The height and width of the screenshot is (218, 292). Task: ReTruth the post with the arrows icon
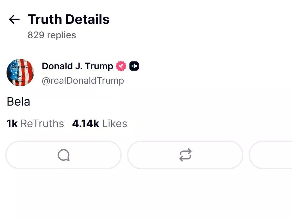[x=185, y=155]
